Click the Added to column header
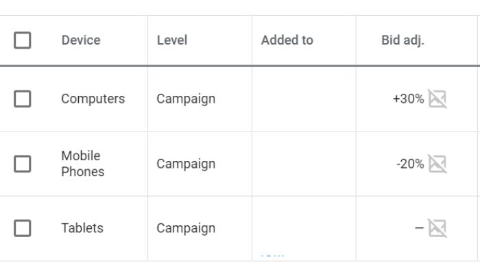Image resolution: width=480 pixels, height=274 pixels. [287, 40]
